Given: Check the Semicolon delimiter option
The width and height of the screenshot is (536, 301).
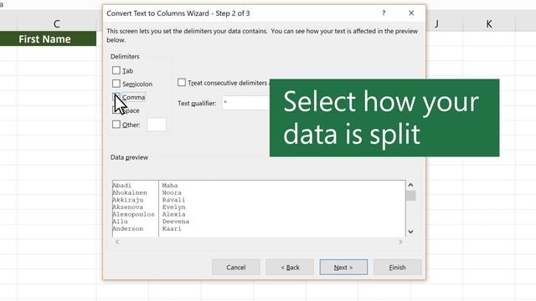Looking at the screenshot, I should 116,84.
